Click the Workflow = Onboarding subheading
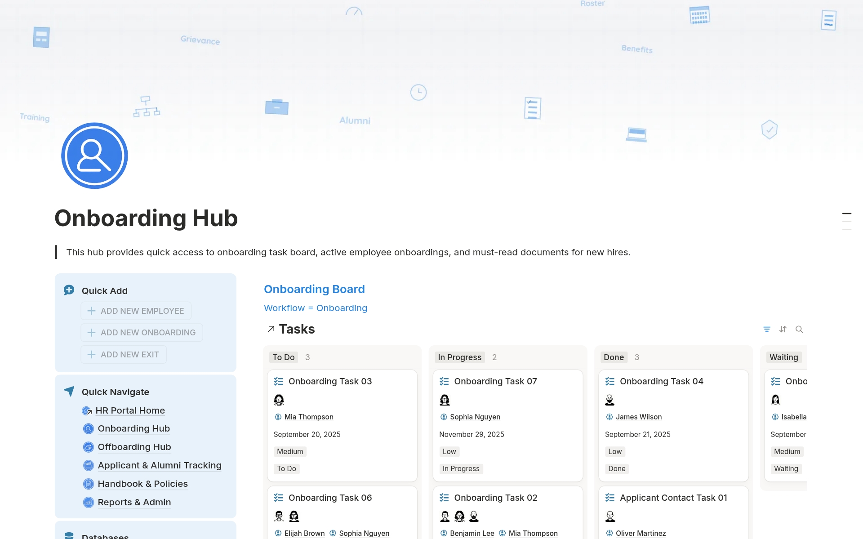 (316, 308)
